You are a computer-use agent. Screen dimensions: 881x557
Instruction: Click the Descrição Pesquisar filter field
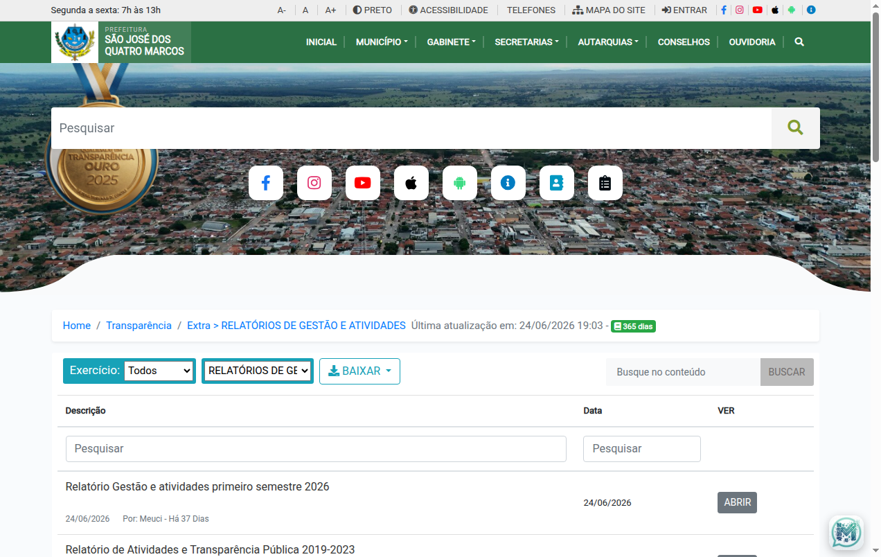(316, 449)
